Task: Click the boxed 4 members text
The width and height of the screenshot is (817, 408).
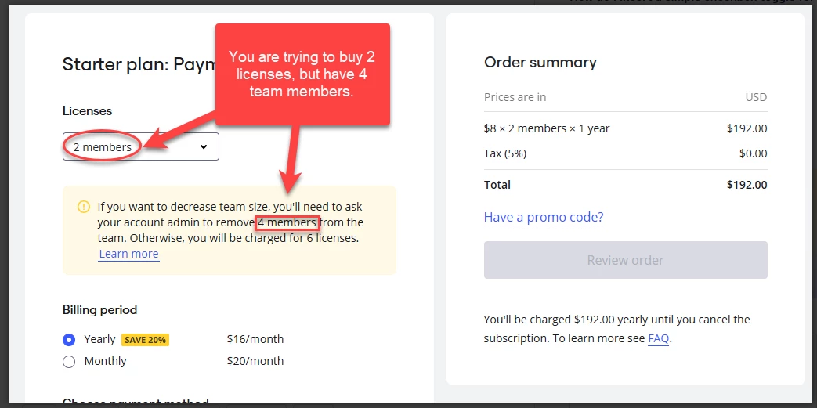Action: pos(287,222)
